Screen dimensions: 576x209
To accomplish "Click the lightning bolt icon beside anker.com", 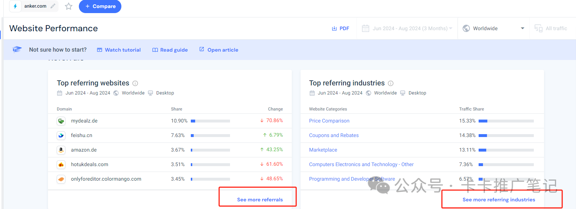I will pos(15,6).
